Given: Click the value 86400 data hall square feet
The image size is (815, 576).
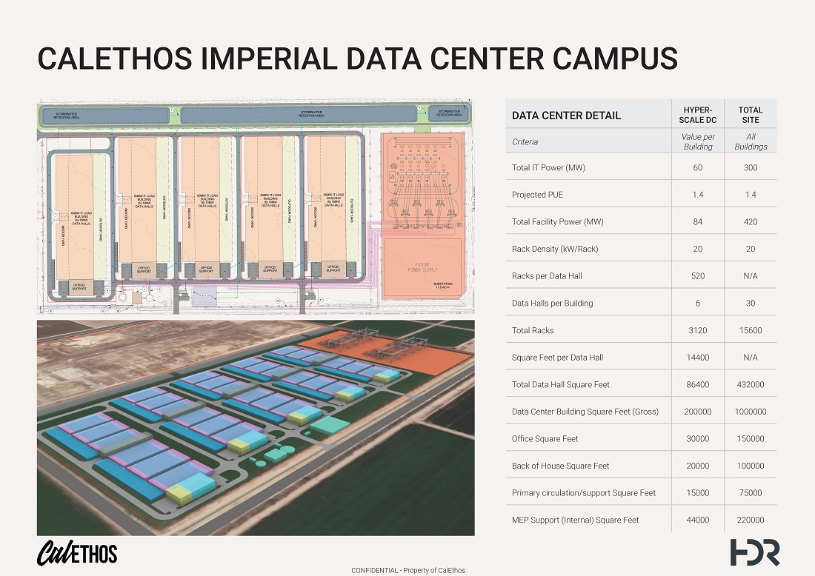Looking at the screenshot, I should [x=697, y=384].
